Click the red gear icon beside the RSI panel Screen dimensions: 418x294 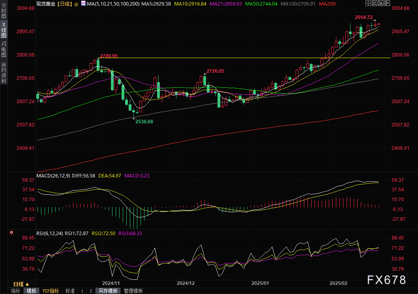[x=11, y=233]
